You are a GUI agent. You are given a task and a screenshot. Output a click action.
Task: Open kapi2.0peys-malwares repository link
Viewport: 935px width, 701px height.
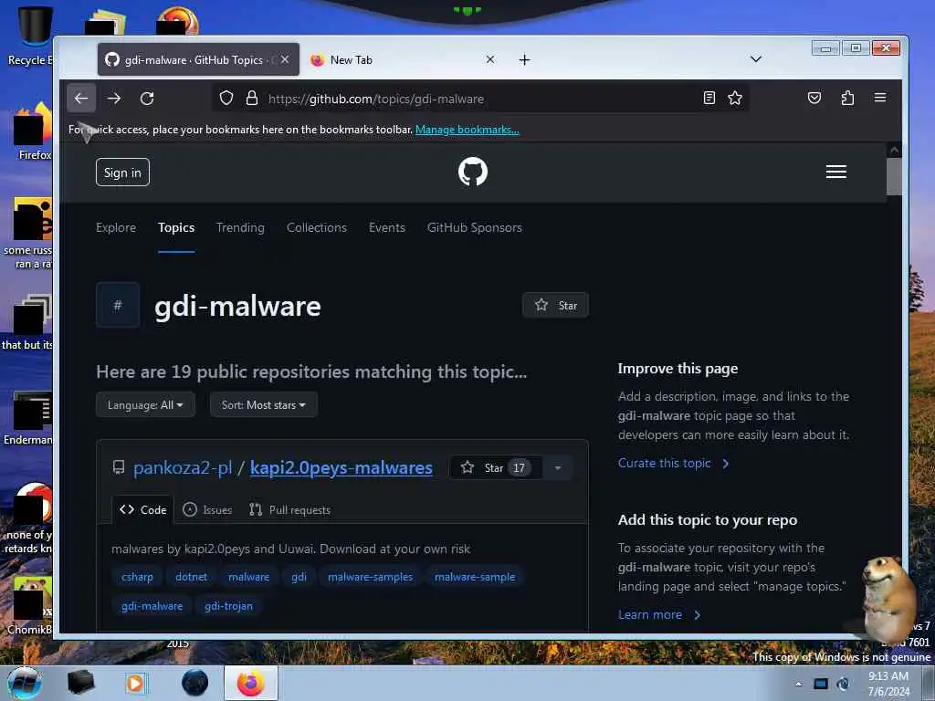click(341, 468)
